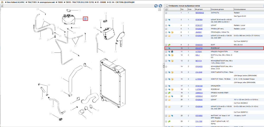This screenshot has height=127, width=264.
Task: Toggle selection circle for row 87424025
Action: click(166, 67)
